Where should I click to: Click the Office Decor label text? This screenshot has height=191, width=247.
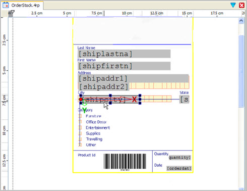[x=96, y=122]
